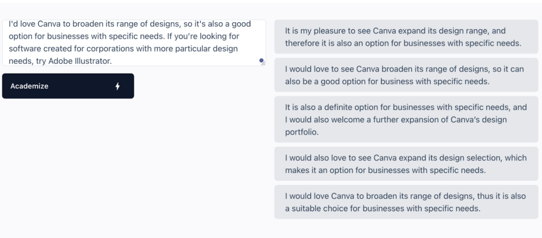Click the lightning bolt icon on Academize
Image resolution: width=542 pixels, height=238 pixels.
tap(118, 86)
